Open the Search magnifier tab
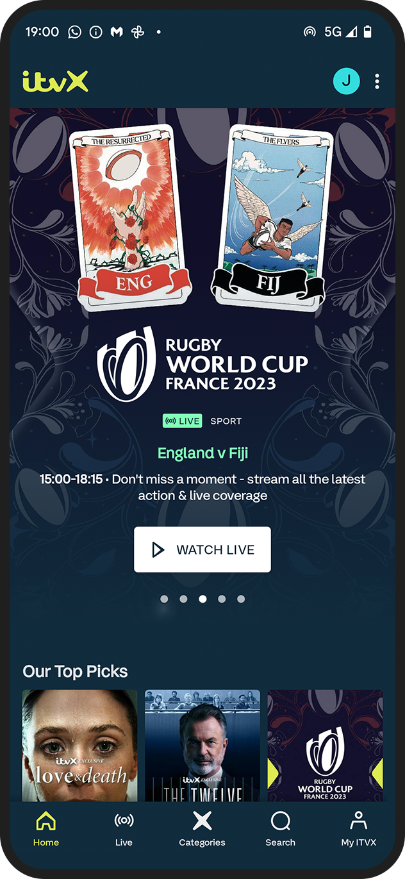Image resolution: width=405 pixels, height=879 pixels. pos(280,829)
